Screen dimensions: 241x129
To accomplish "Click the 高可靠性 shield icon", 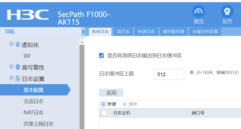I will 18,67.
